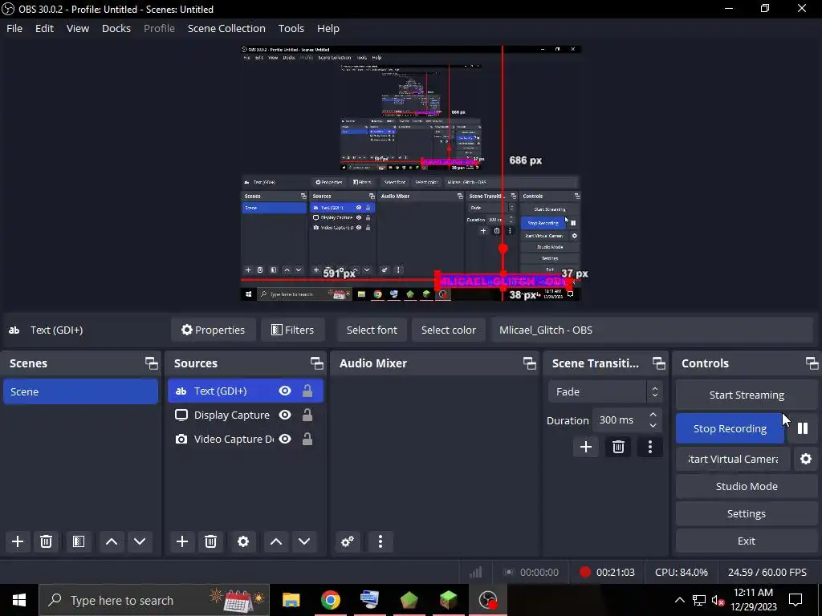Start the Virtual Camera
This screenshot has height=616, width=822.
(733, 459)
